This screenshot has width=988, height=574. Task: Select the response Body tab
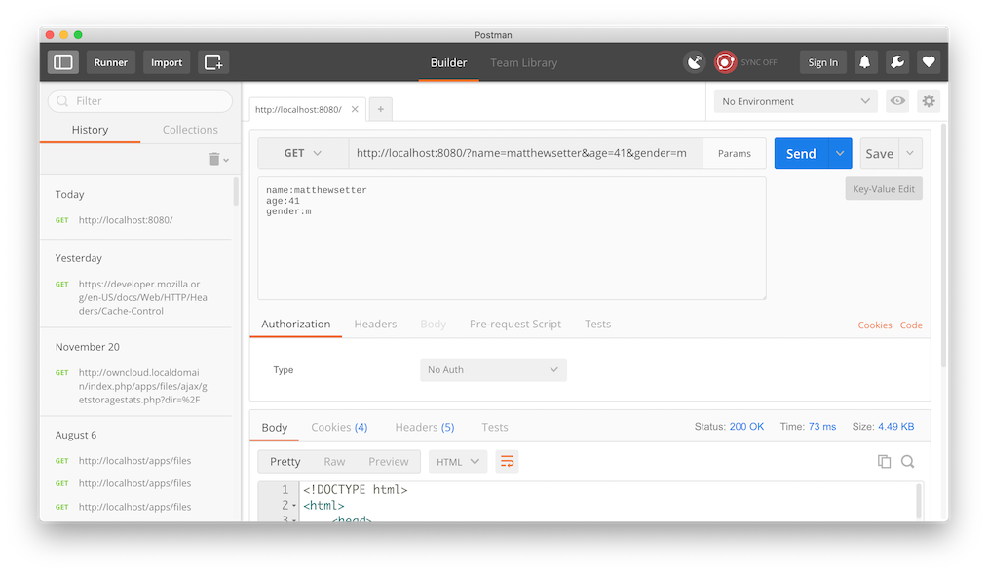point(275,427)
